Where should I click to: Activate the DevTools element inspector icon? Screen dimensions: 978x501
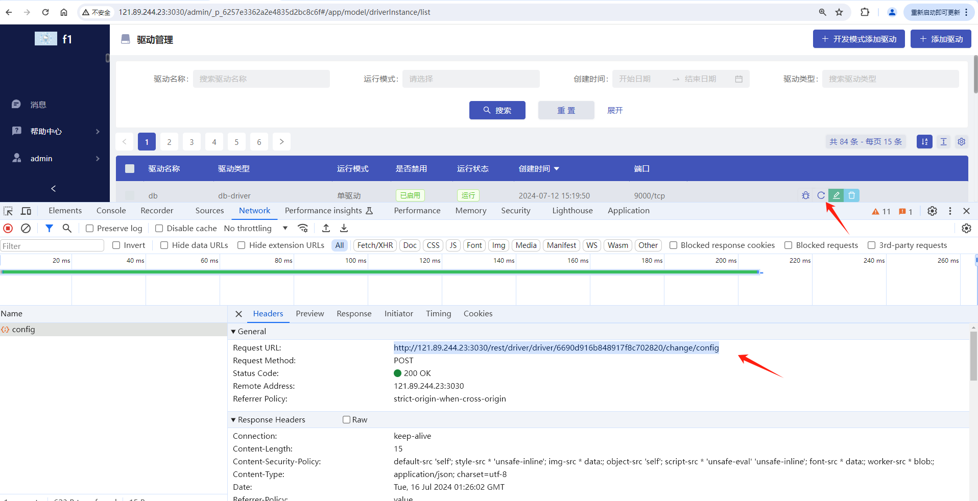pos(8,211)
